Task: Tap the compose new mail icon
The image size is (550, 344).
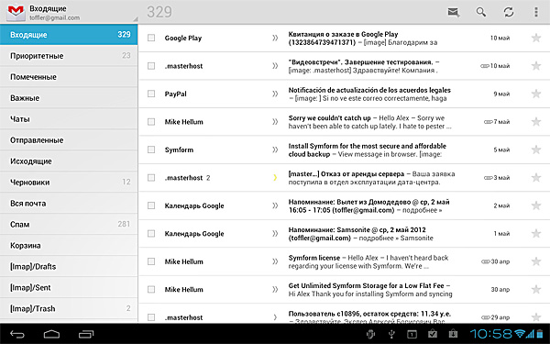Action: pos(454,12)
